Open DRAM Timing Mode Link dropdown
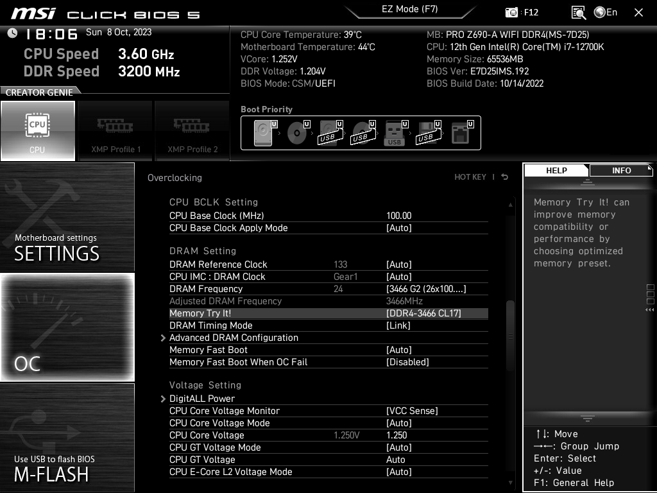This screenshot has height=493, width=657. tap(398, 325)
